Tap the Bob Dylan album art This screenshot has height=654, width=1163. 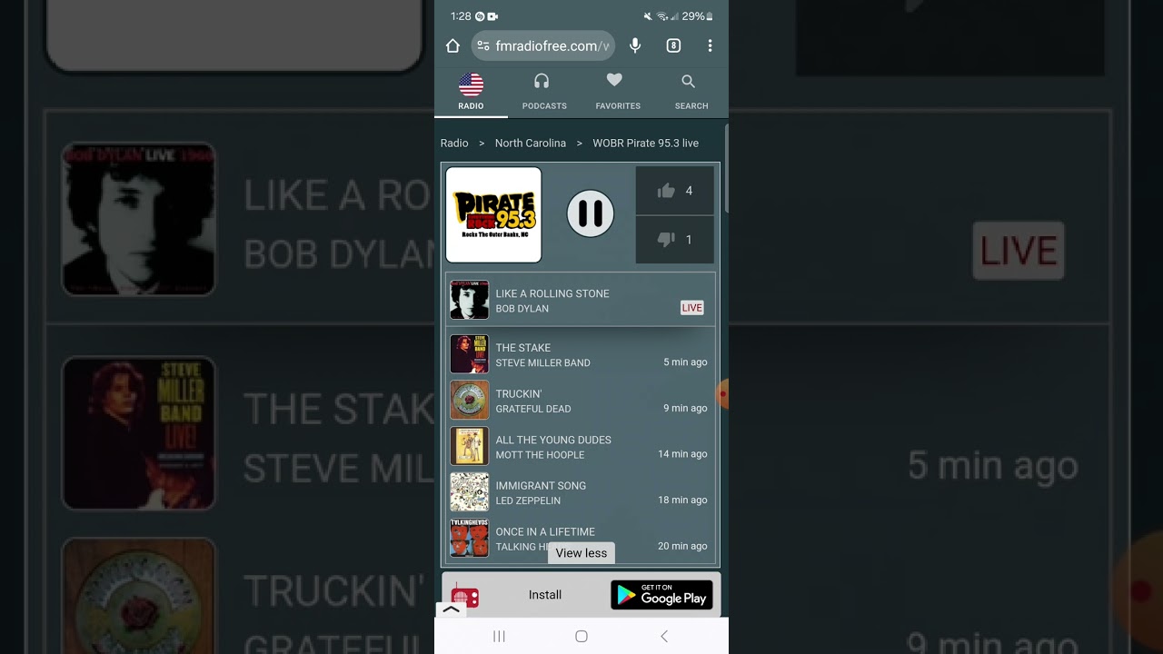tap(469, 300)
